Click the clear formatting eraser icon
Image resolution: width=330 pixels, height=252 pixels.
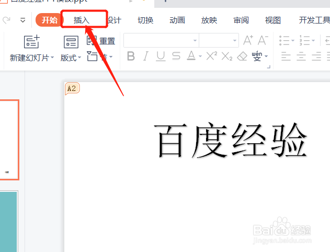[242, 56]
